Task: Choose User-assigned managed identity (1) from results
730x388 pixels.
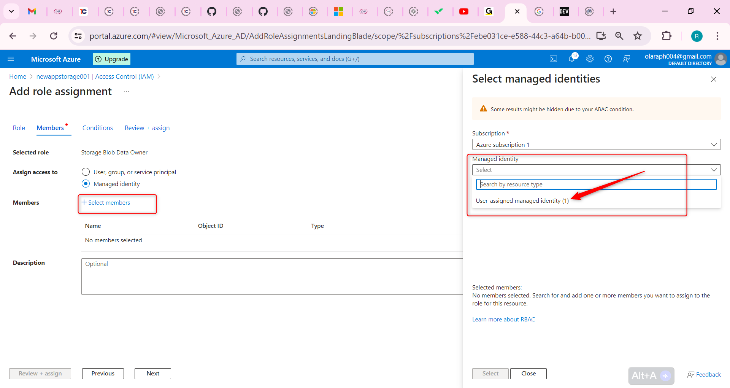Action: pos(522,200)
